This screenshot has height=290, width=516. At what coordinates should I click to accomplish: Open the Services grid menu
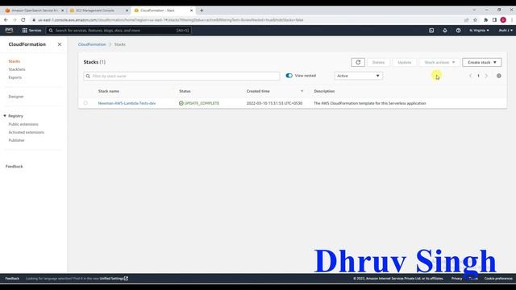pos(31,31)
